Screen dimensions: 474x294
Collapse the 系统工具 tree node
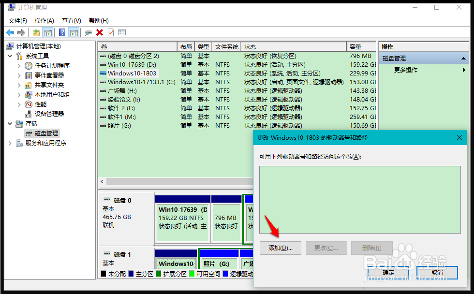click(10, 56)
